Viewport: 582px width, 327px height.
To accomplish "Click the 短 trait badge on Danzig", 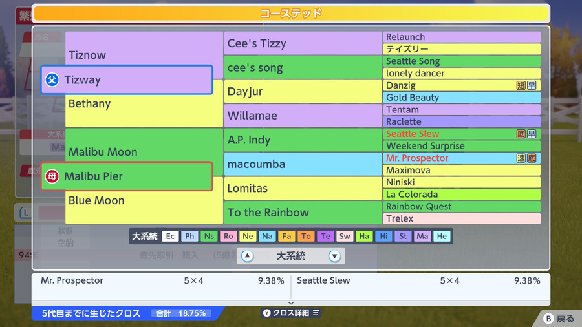I will (x=521, y=86).
